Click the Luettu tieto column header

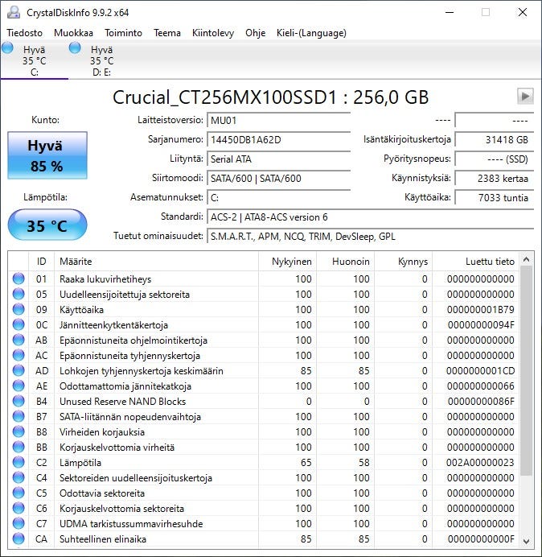click(x=475, y=262)
